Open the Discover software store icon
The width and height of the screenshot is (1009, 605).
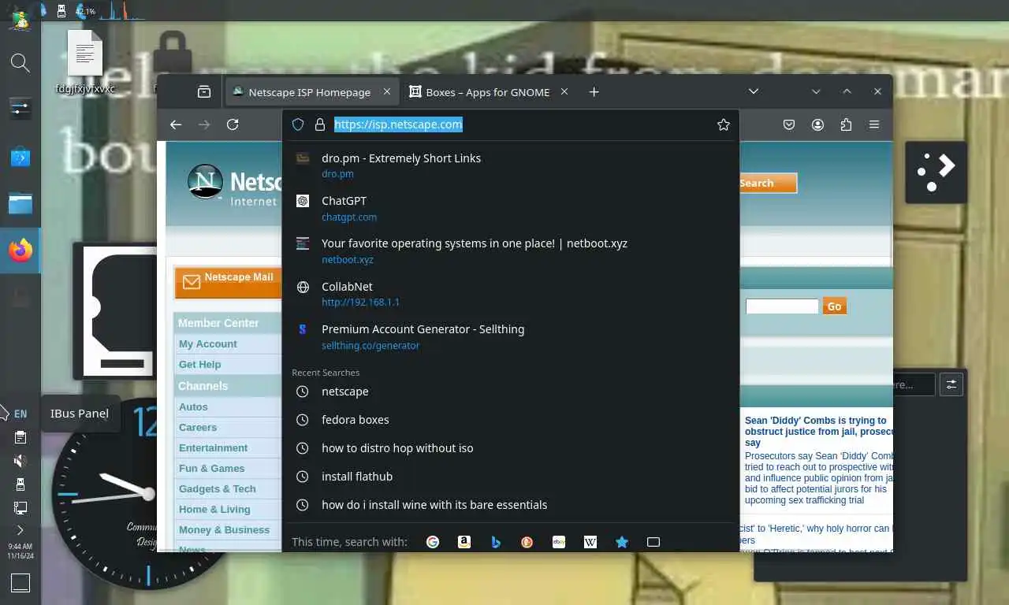pyautogui.click(x=20, y=158)
